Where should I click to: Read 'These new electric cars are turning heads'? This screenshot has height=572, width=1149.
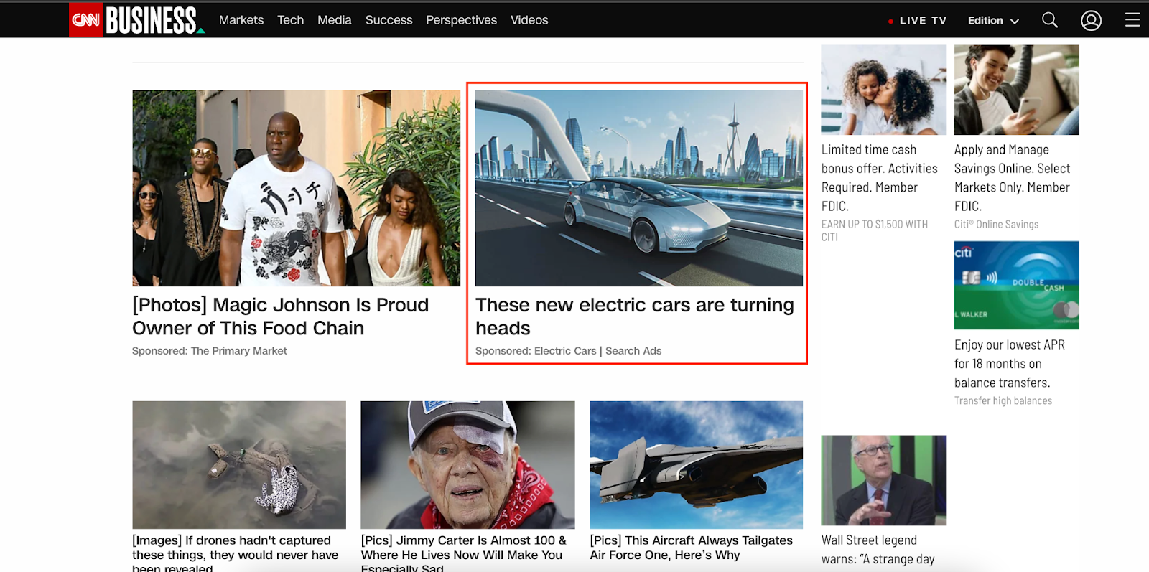634,317
